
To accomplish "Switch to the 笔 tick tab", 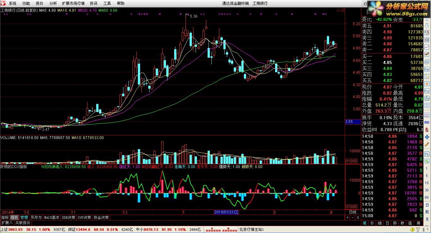I will tap(364, 223).
